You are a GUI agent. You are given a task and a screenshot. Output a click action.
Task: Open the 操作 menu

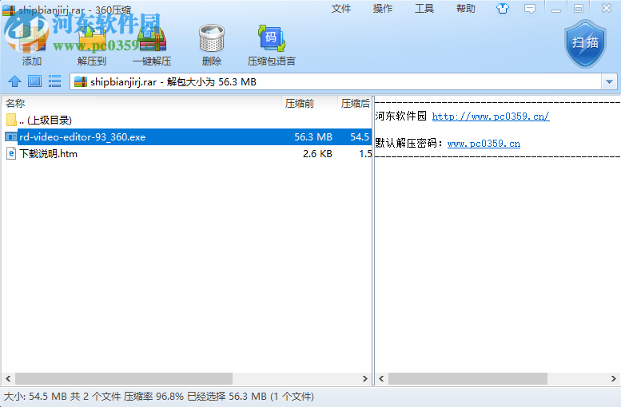(383, 8)
